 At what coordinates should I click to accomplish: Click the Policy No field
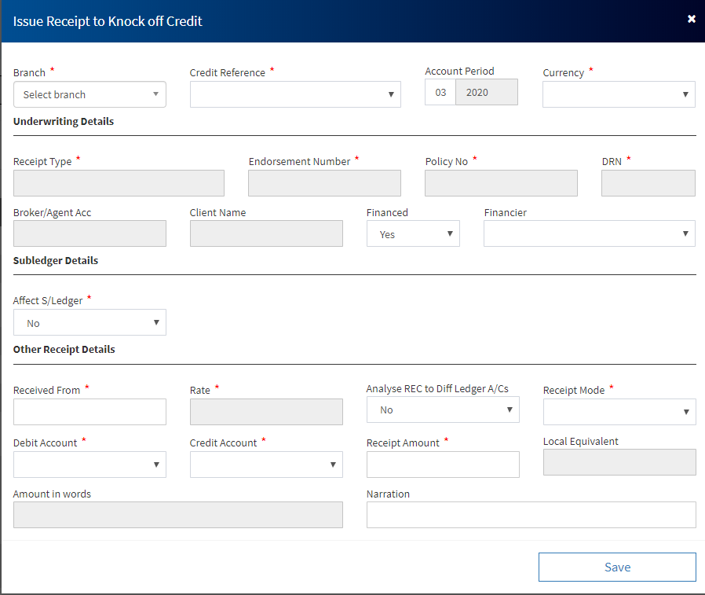pos(501,183)
